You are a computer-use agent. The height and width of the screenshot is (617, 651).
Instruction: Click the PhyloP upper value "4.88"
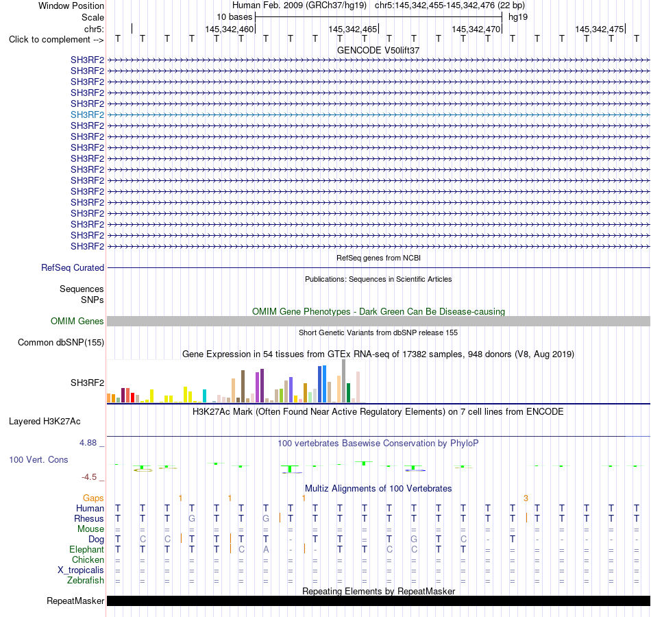(88, 443)
